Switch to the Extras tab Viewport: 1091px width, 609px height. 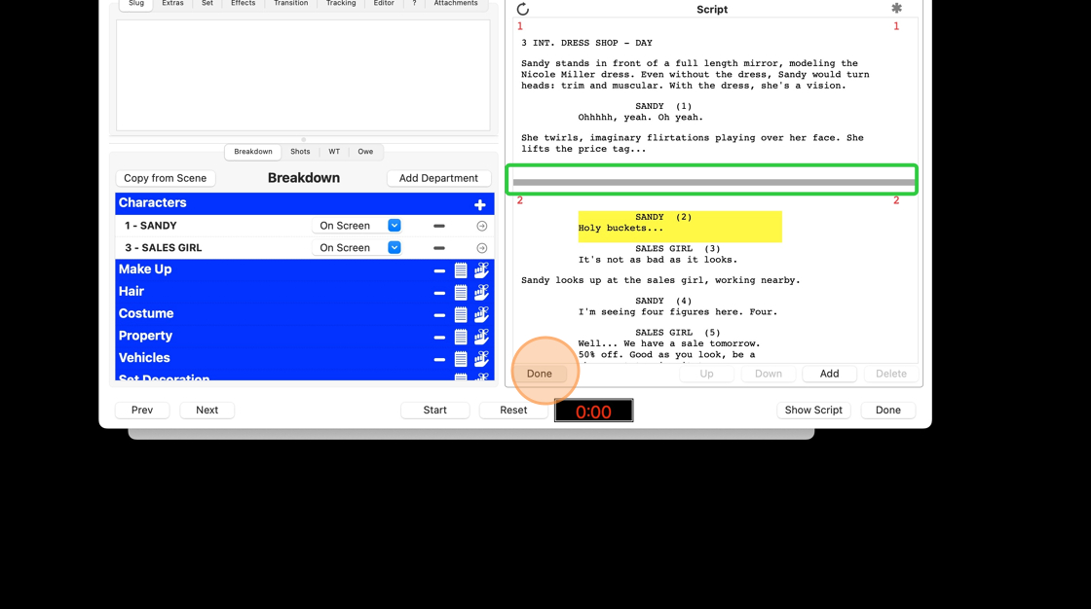coord(172,4)
